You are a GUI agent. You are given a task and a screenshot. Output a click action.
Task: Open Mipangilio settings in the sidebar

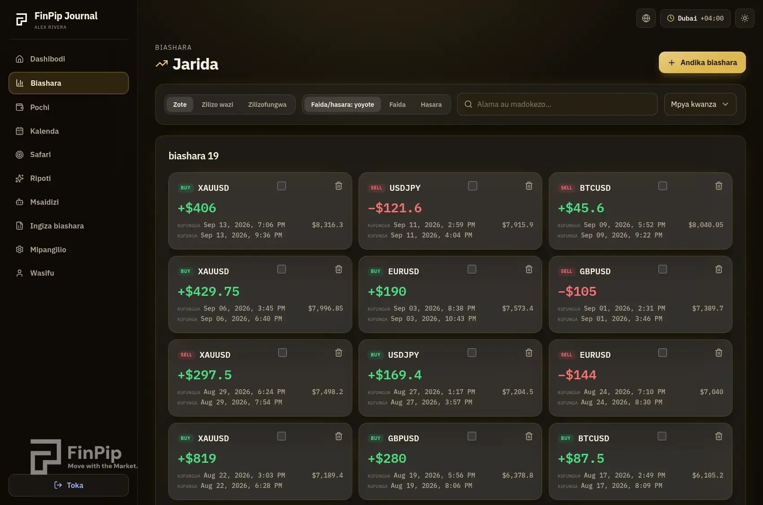[x=69, y=250]
